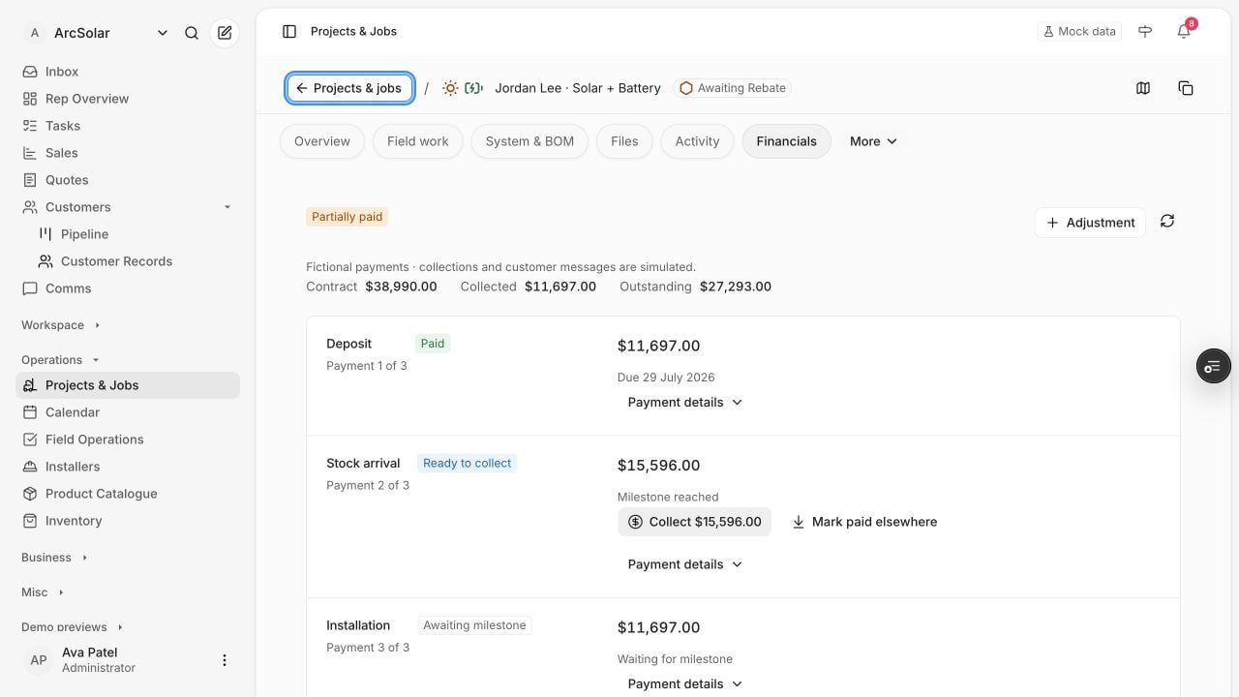Go back to Projects & jobs
The width and height of the screenshot is (1239, 697).
click(x=349, y=88)
